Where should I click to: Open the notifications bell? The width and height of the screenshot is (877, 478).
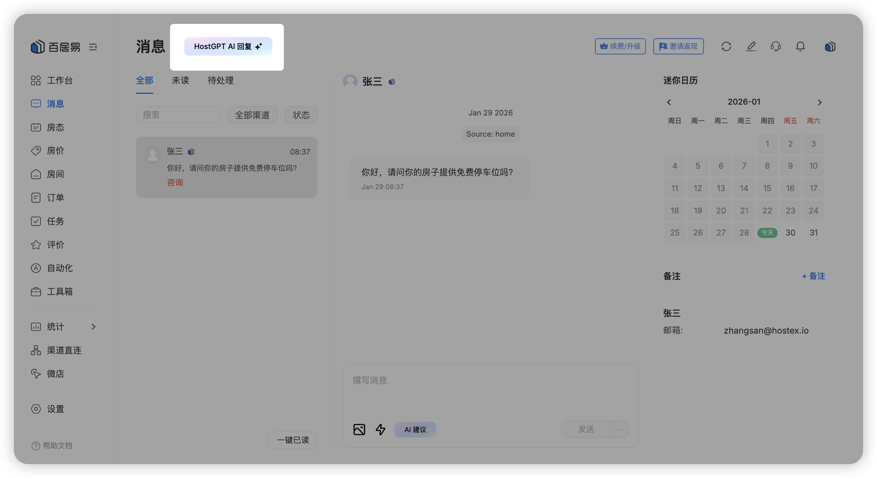pyautogui.click(x=800, y=47)
